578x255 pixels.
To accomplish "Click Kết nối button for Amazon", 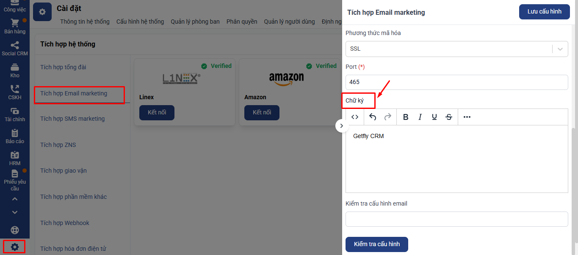I will (262, 113).
